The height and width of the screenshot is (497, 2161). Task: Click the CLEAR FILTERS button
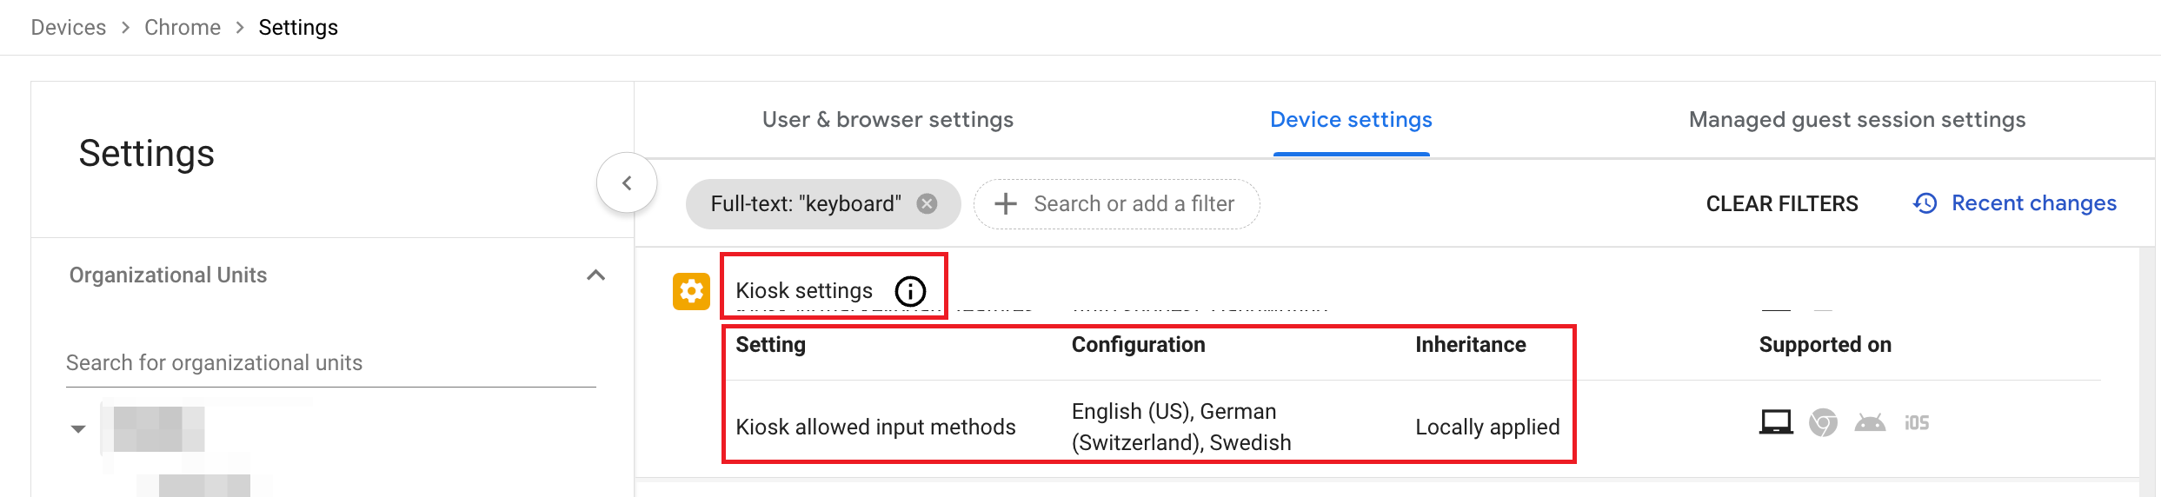pyautogui.click(x=1782, y=203)
